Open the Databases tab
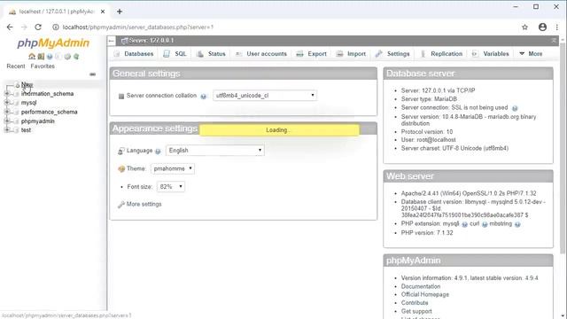Viewport: 567px width, 319px height. click(134, 53)
